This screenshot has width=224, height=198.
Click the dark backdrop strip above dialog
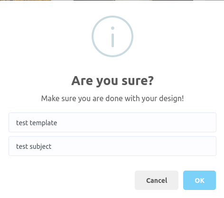point(112,0)
